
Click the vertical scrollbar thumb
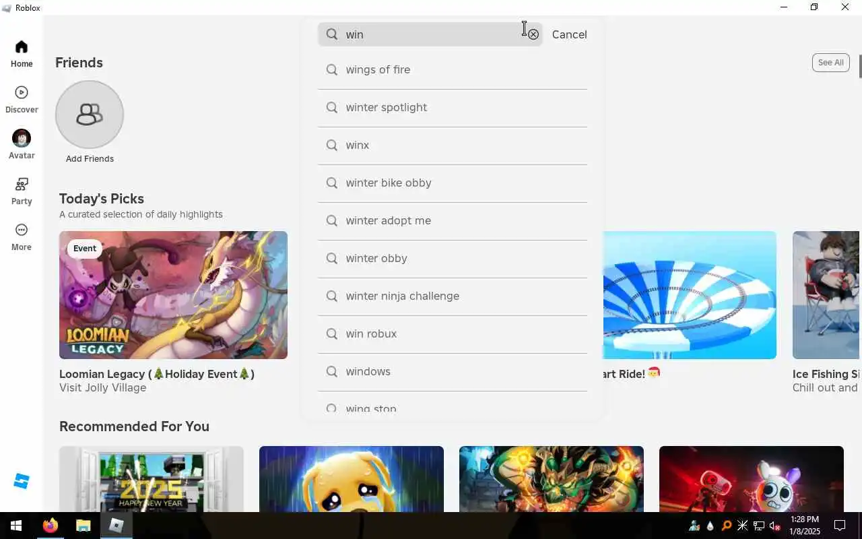click(x=861, y=65)
